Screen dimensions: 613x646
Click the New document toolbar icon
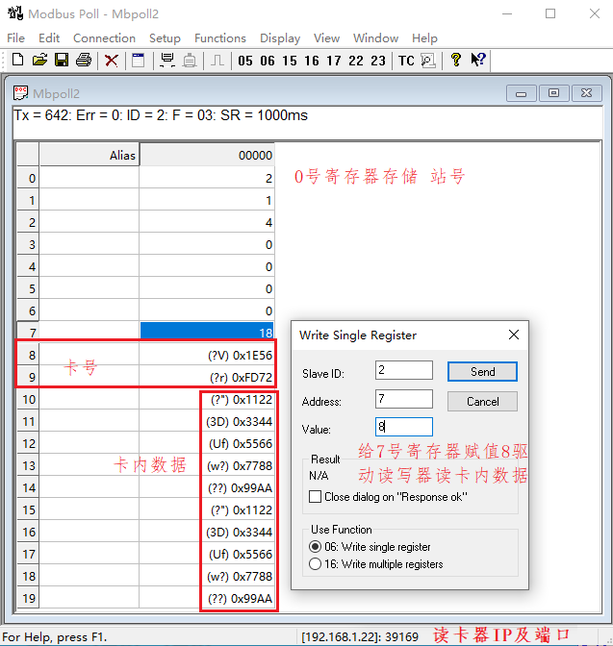click(17, 60)
